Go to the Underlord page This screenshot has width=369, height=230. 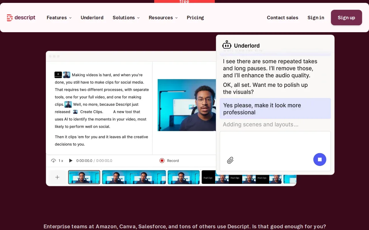point(92,18)
